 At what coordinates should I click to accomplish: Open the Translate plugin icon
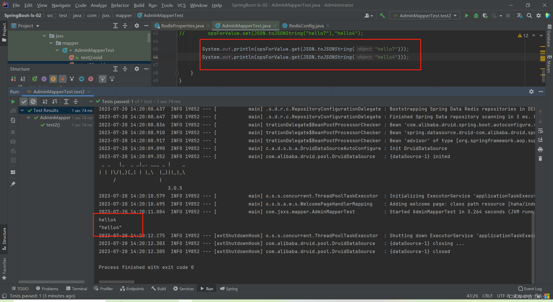520,16
